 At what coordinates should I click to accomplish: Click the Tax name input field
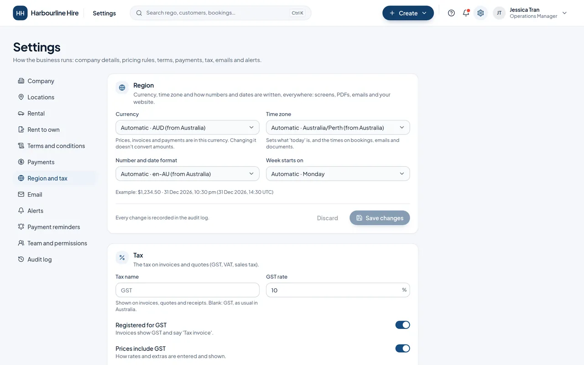[188, 290]
